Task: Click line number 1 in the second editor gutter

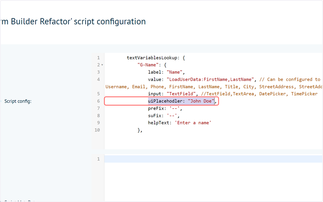Action: pyautogui.click(x=99, y=159)
